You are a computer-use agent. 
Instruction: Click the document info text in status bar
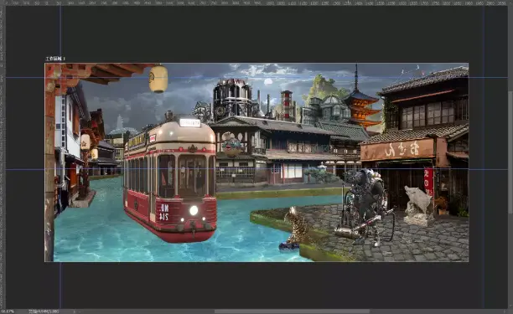tap(44, 311)
